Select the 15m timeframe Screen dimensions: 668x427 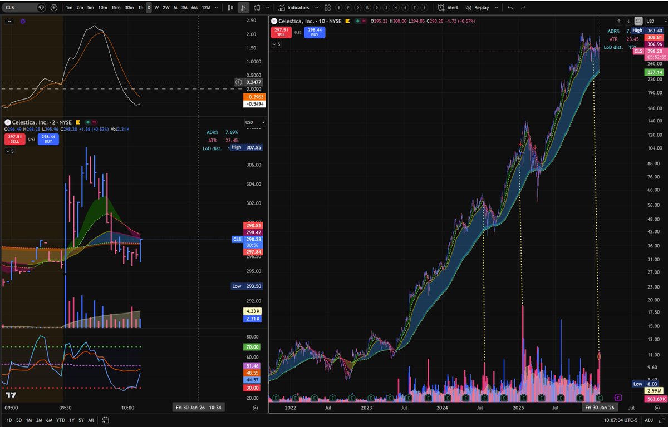pyautogui.click(x=116, y=8)
